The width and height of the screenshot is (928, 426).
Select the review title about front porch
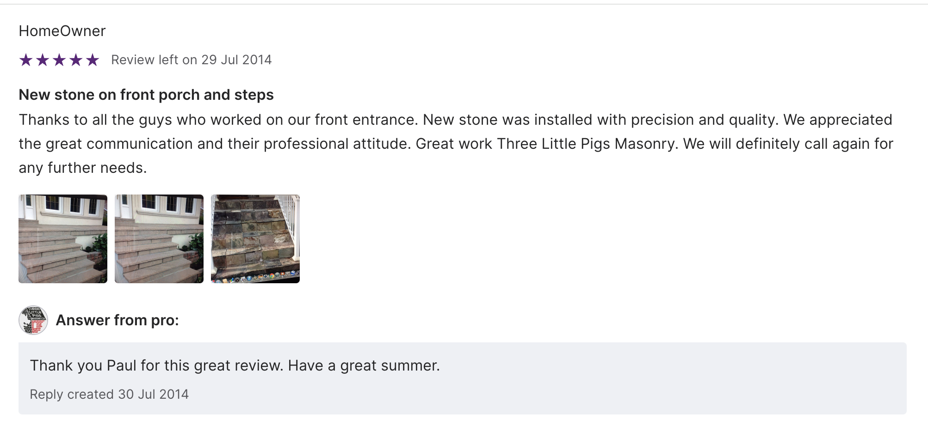pos(146,95)
